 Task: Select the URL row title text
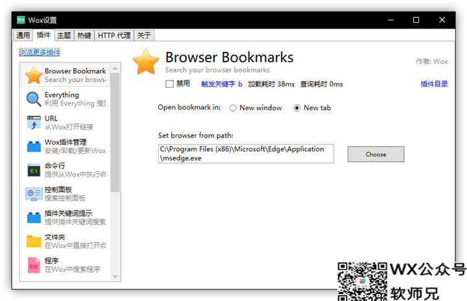click(x=51, y=118)
